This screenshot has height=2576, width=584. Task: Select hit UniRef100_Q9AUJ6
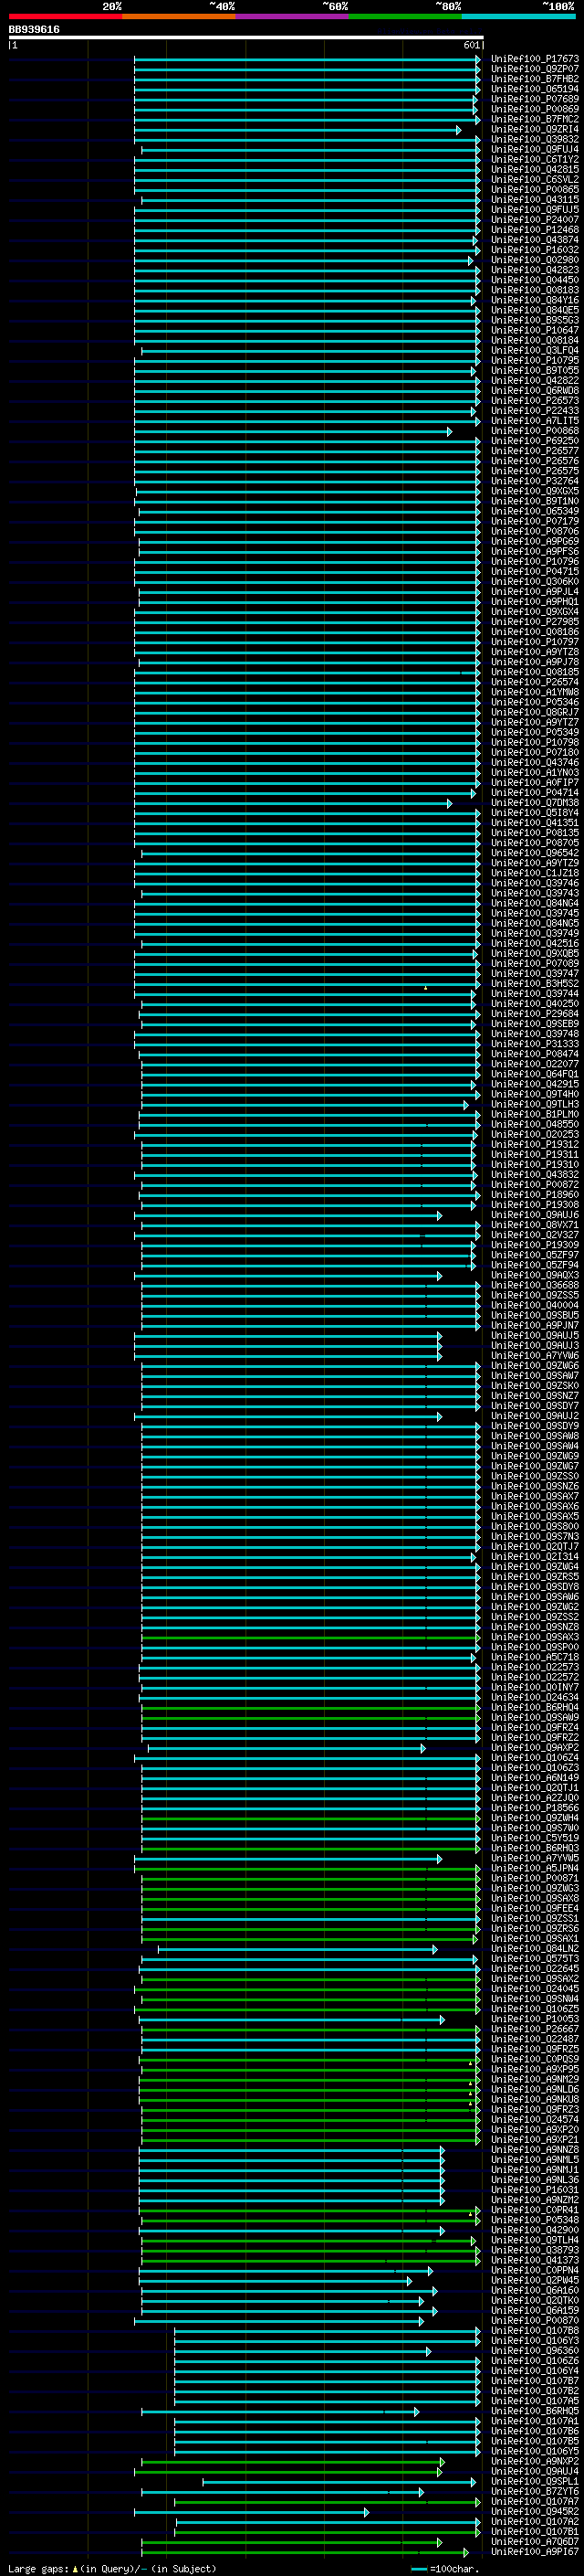[x=535, y=1215]
